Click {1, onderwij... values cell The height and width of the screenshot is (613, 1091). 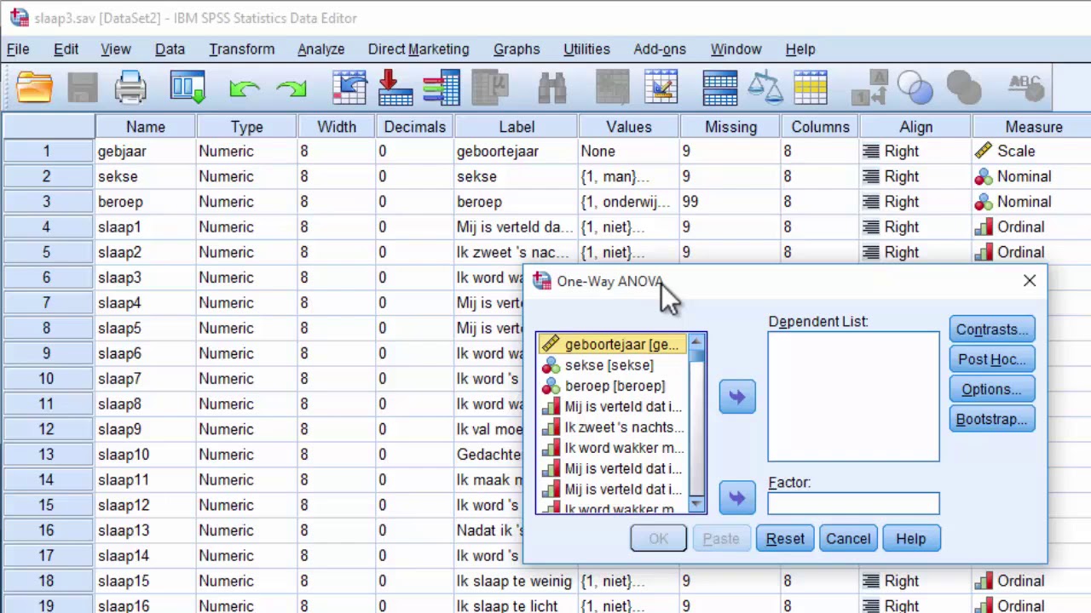click(629, 202)
